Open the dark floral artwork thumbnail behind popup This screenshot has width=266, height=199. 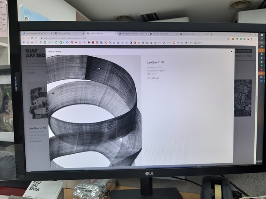(x=243, y=98)
